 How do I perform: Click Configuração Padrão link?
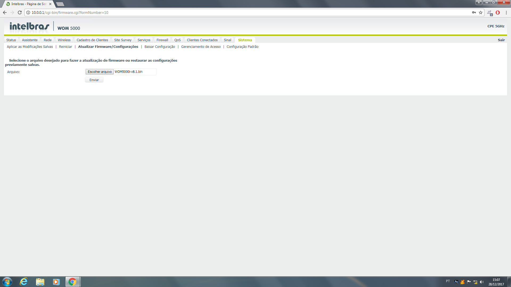pyautogui.click(x=242, y=47)
